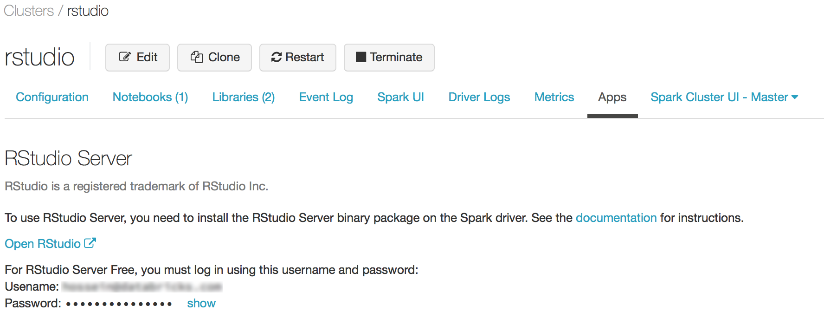The height and width of the screenshot is (325, 824).
Task: Select the Driver Logs tab
Action: click(479, 97)
